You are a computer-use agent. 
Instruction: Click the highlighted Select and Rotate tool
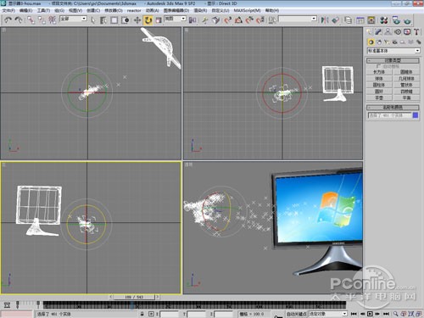148,20
